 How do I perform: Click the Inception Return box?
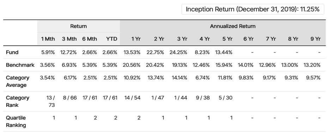(x=253, y=9)
